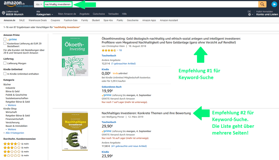This screenshot has width=279, height=160.
Task: Open Student tab
Action: click(96, 20)
